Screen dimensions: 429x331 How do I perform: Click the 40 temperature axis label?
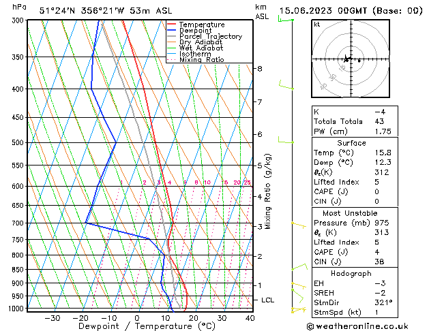(250, 318)
